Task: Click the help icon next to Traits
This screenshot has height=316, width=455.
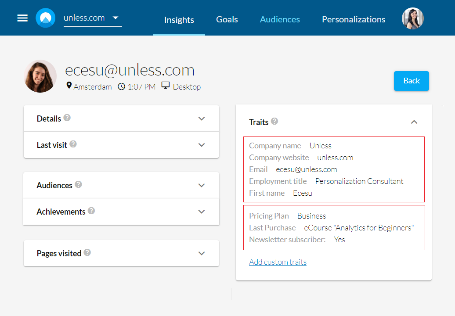Action: pos(274,121)
